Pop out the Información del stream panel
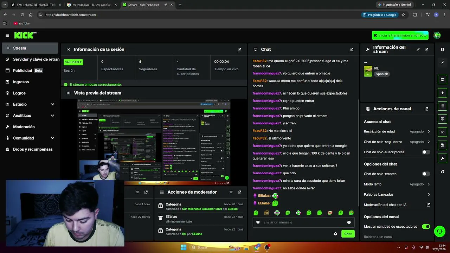The image size is (450, 253). (426, 50)
